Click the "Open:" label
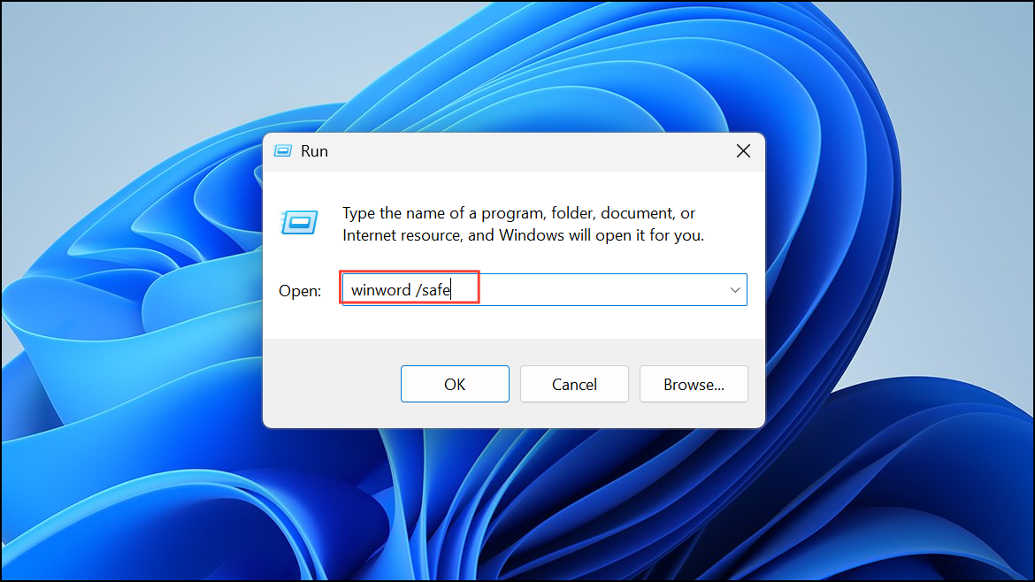1035x582 pixels. pyautogui.click(x=300, y=291)
